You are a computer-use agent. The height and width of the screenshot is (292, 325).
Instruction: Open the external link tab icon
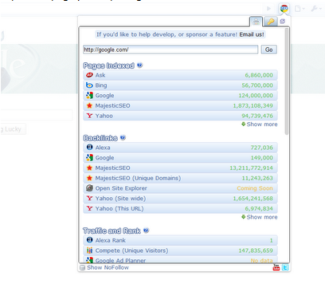pos(283,22)
